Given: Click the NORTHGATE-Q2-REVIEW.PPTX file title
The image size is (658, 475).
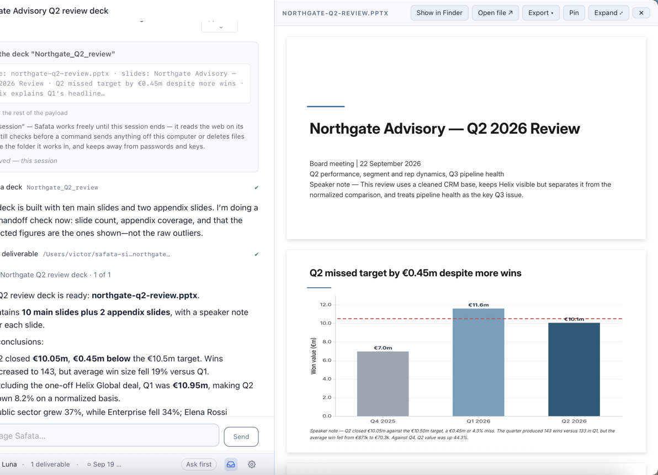Looking at the screenshot, I should click(x=335, y=13).
